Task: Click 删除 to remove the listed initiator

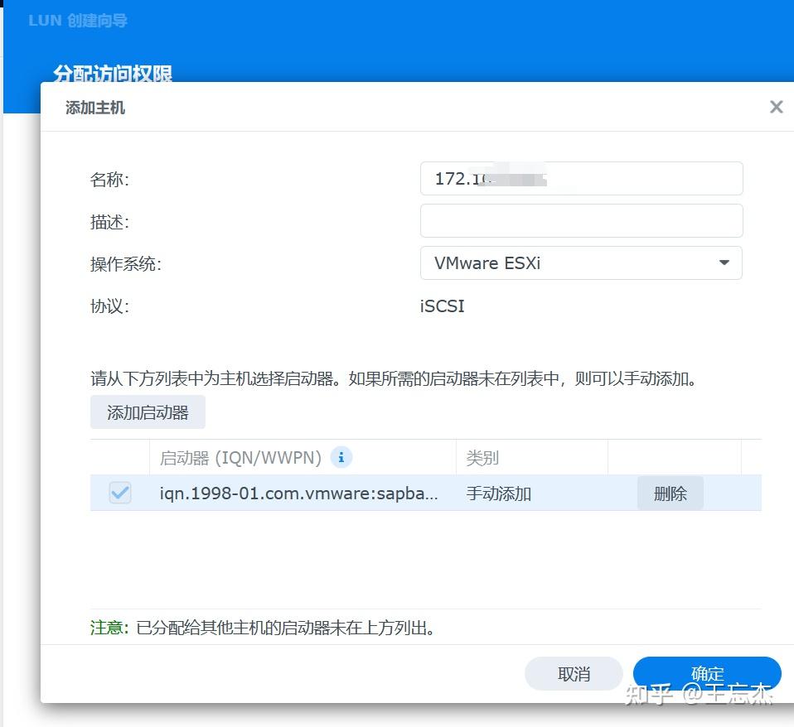Action: point(670,493)
